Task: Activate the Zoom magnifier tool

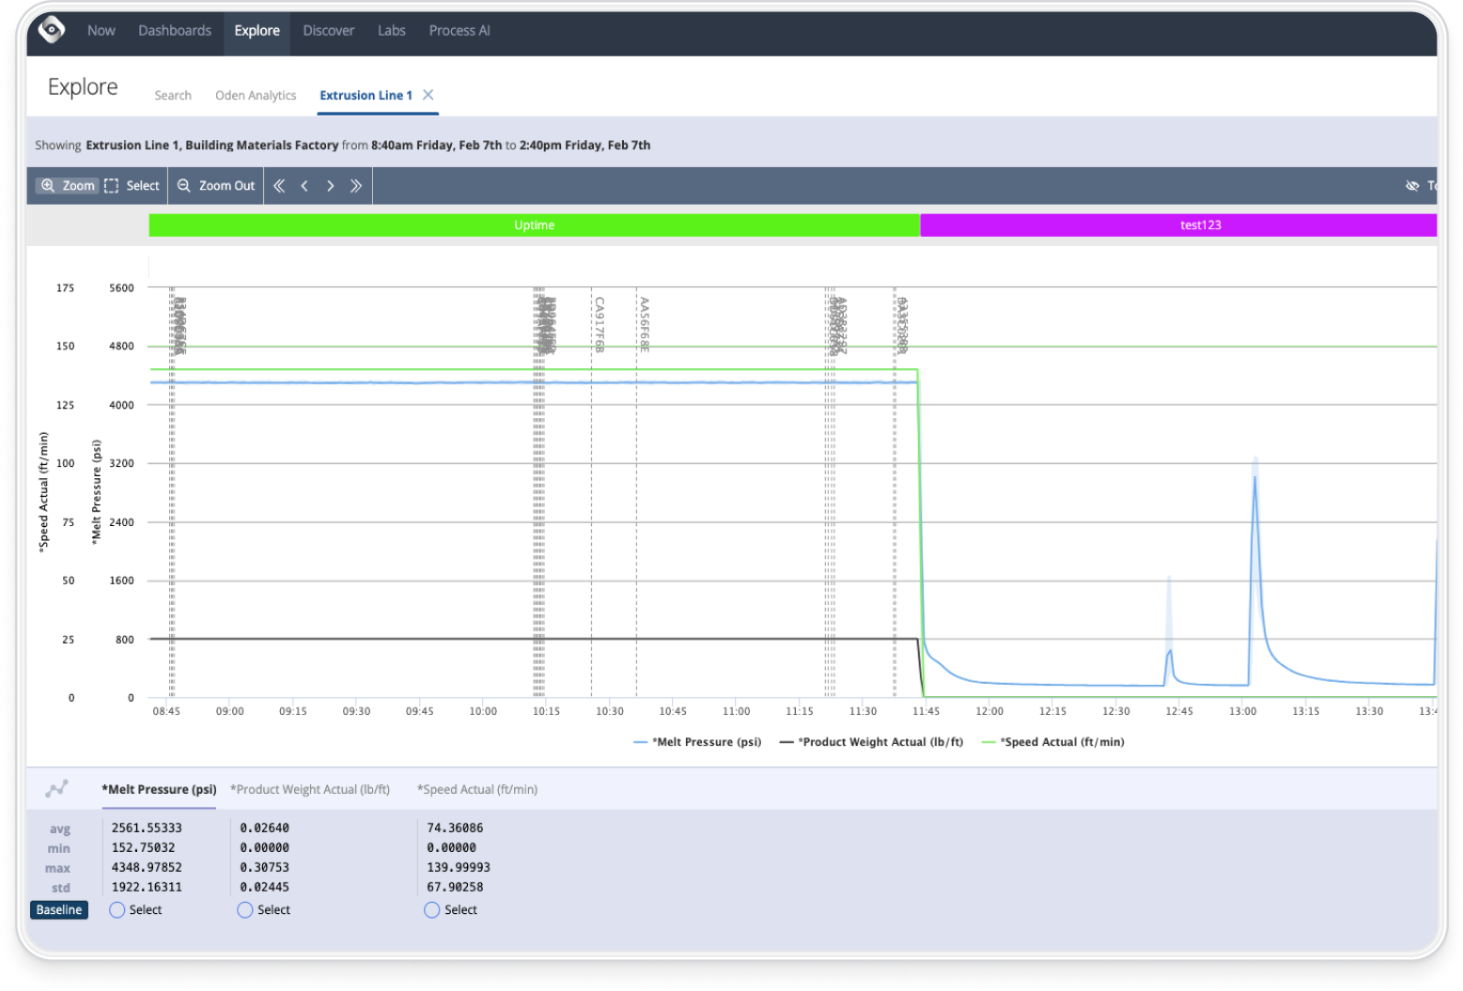Action: (x=68, y=186)
